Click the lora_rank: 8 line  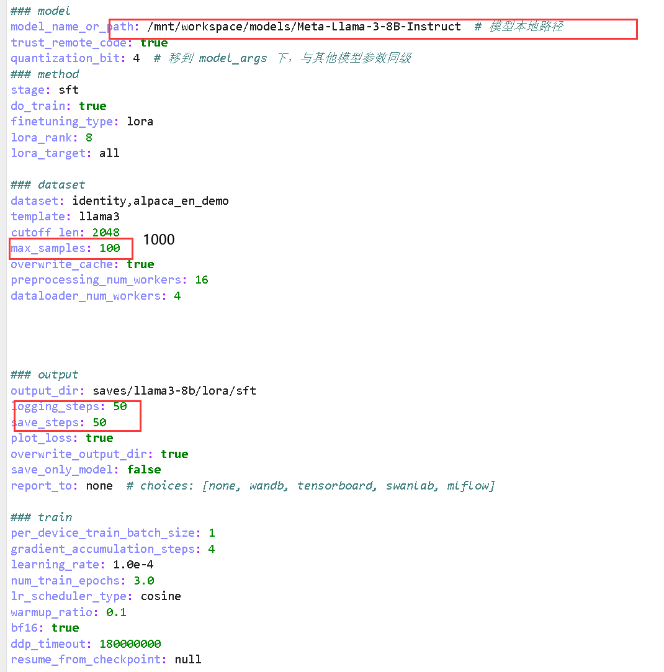pos(52,138)
